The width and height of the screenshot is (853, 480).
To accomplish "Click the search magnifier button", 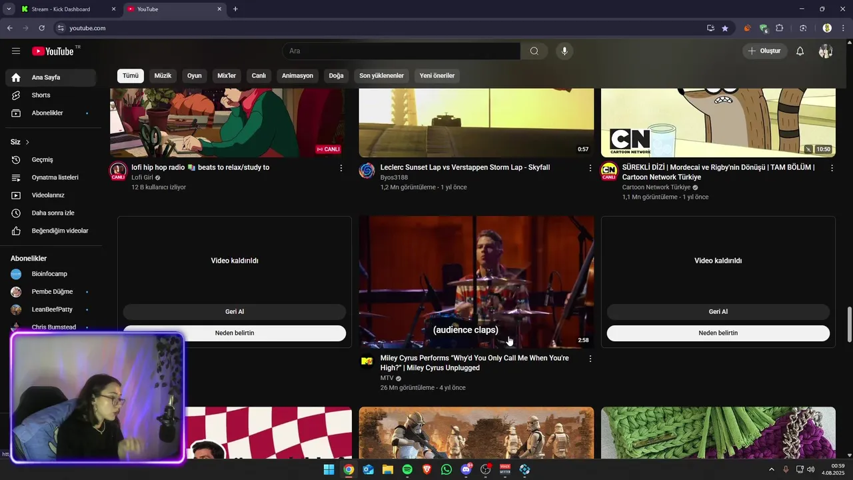I will pos(534,51).
